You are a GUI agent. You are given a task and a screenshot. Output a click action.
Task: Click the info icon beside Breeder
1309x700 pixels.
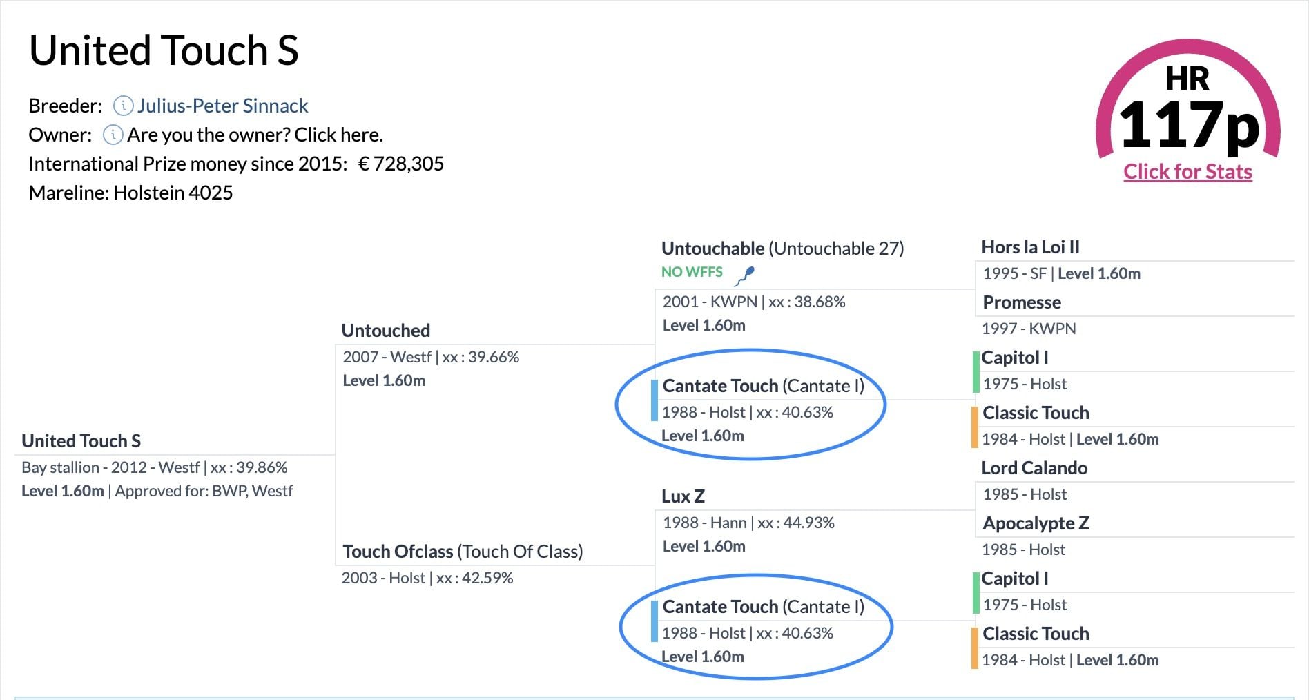pos(123,106)
